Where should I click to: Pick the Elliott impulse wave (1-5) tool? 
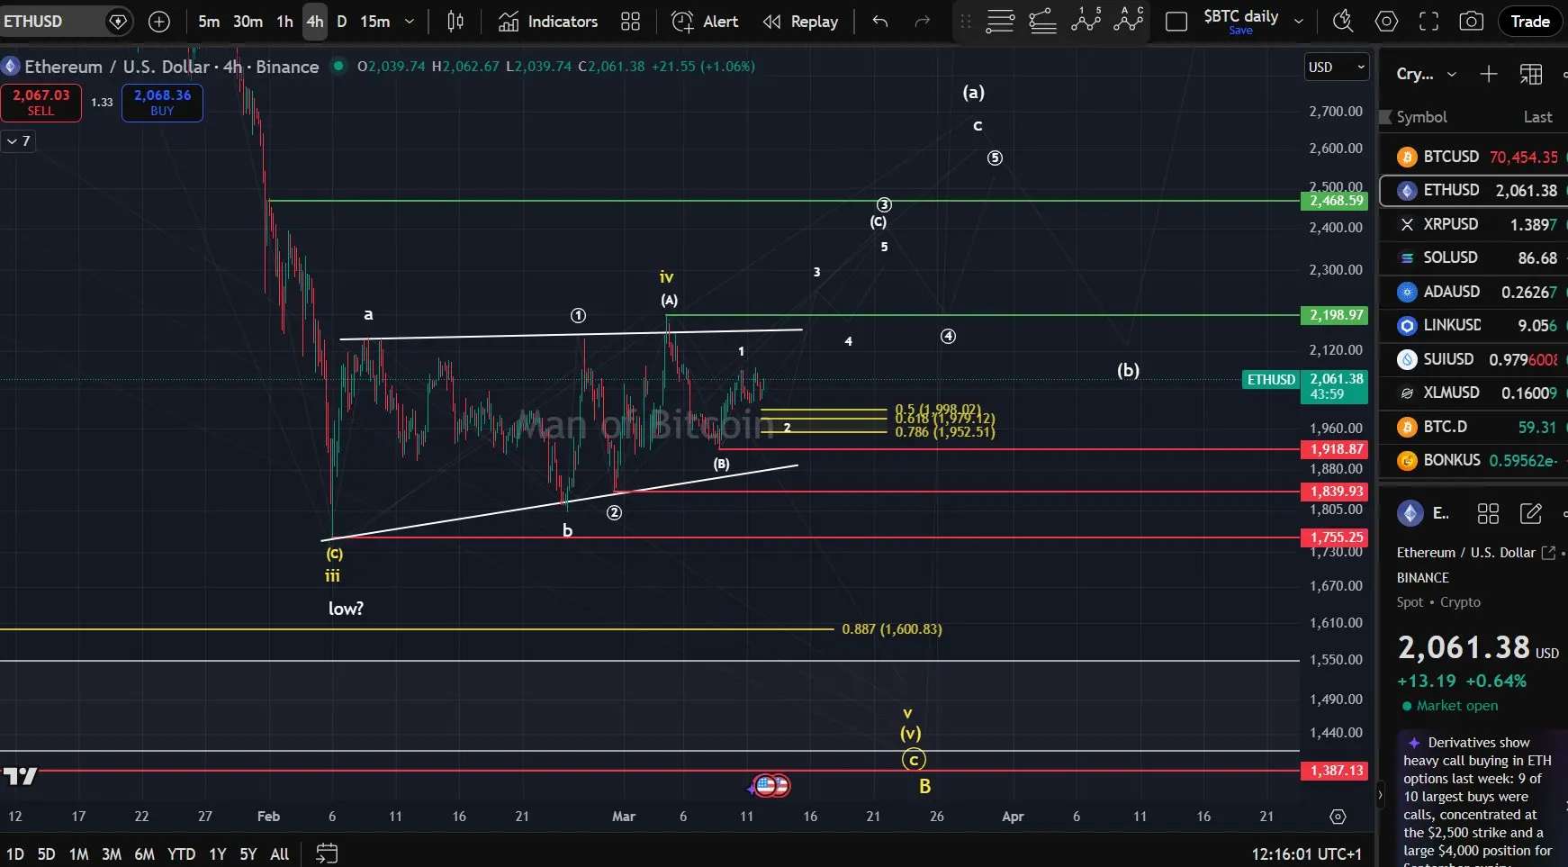pyautogui.click(x=1086, y=20)
